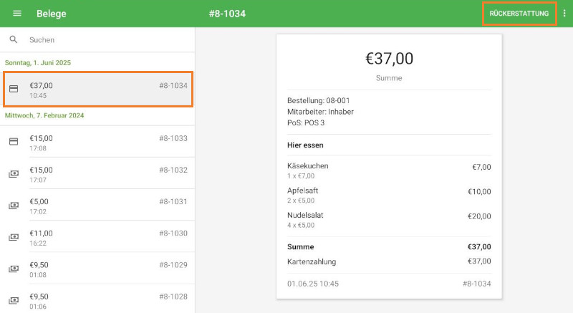Image resolution: width=573 pixels, height=313 pixels.
Task: Click the Belege header title
Action: coord(51,14)
